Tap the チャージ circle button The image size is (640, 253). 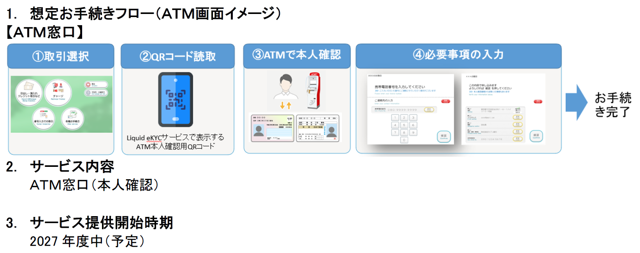click(58, 93)
